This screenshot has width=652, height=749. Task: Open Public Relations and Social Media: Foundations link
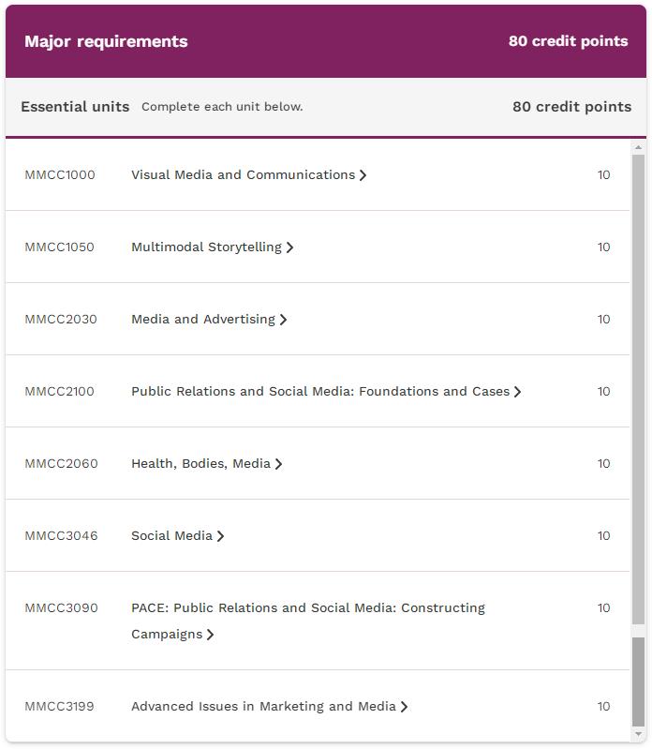pos(320,391)
